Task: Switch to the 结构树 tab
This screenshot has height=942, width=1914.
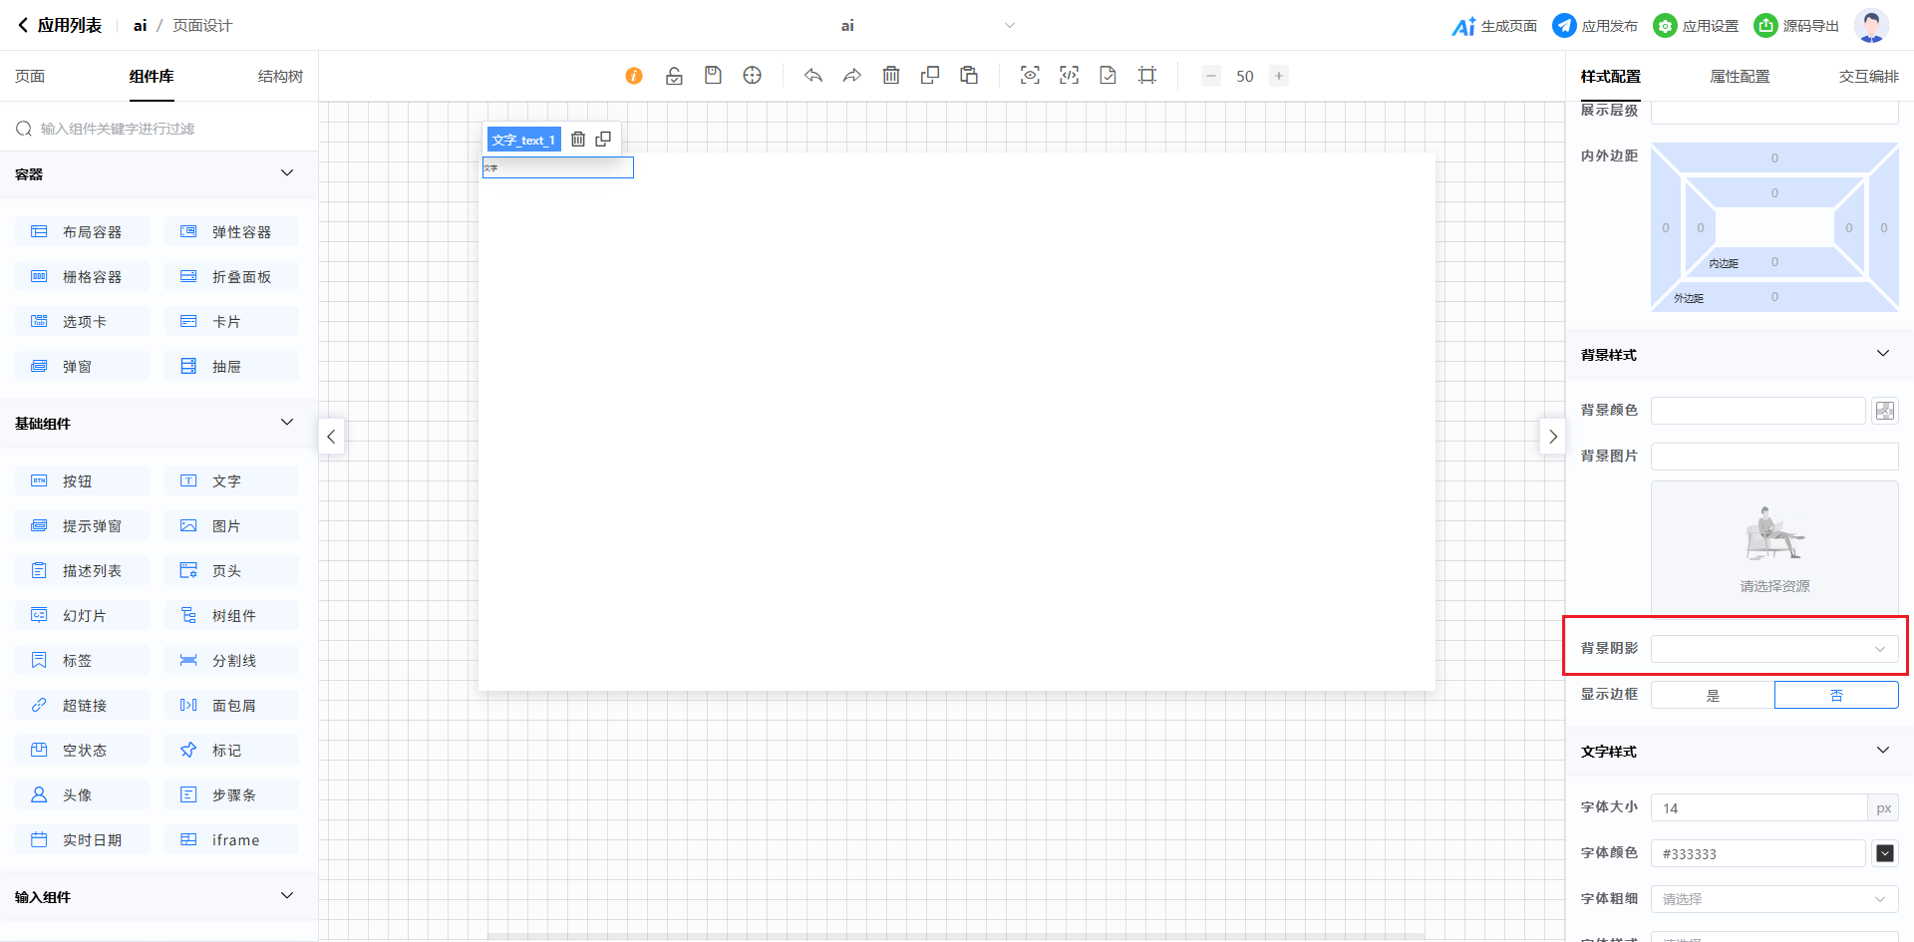Action: [280, 77]
